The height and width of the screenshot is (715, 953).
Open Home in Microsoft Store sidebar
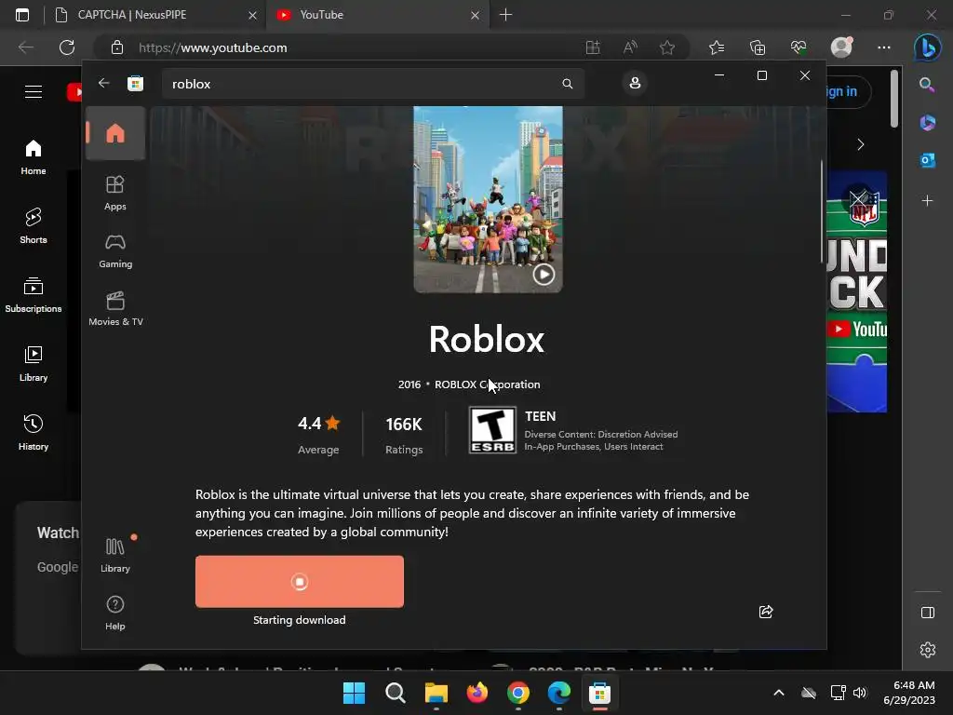click(115, 133)
